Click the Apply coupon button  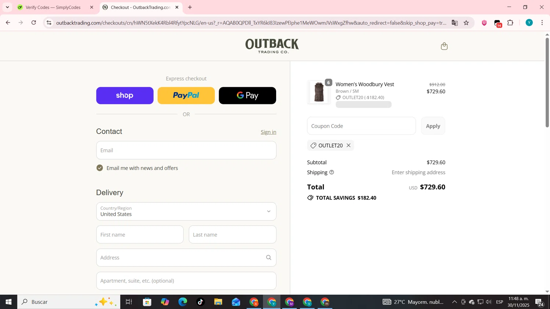[x=433, y=126]
